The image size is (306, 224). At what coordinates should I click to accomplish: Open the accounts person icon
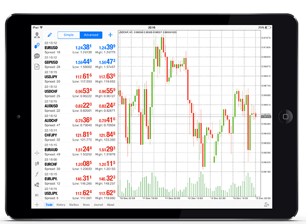pyautogui.click(x=37, y=35)
